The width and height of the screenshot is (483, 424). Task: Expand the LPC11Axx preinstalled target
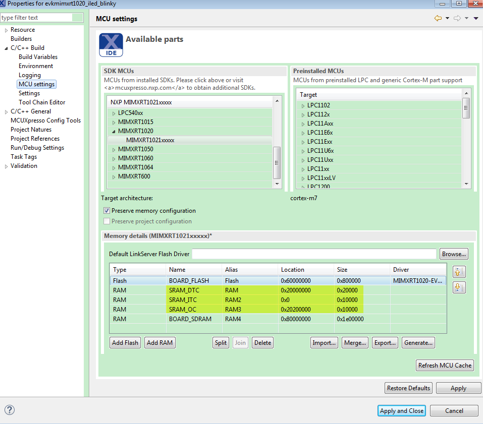pos(303,124)
